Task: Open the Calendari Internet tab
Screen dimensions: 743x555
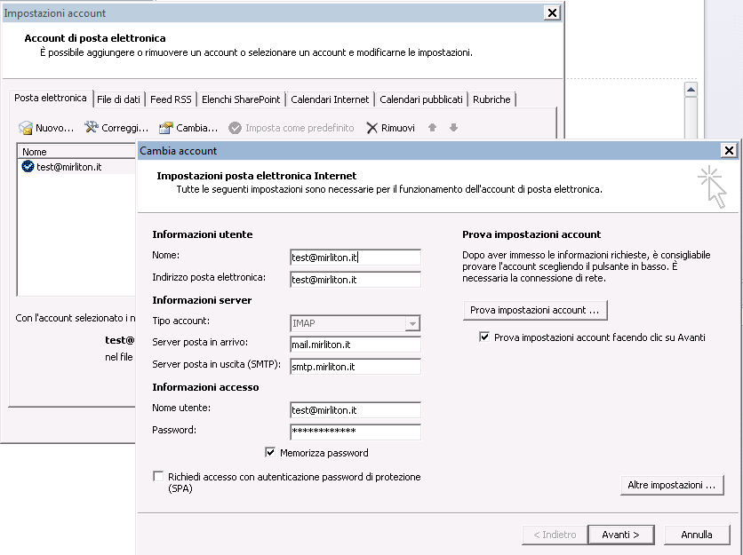Action: pos(330,99)
